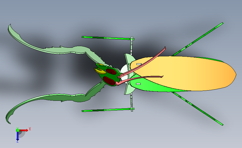Click the green Y axis ball of triad
Screen dimensions: 242x148
[18, 130]
